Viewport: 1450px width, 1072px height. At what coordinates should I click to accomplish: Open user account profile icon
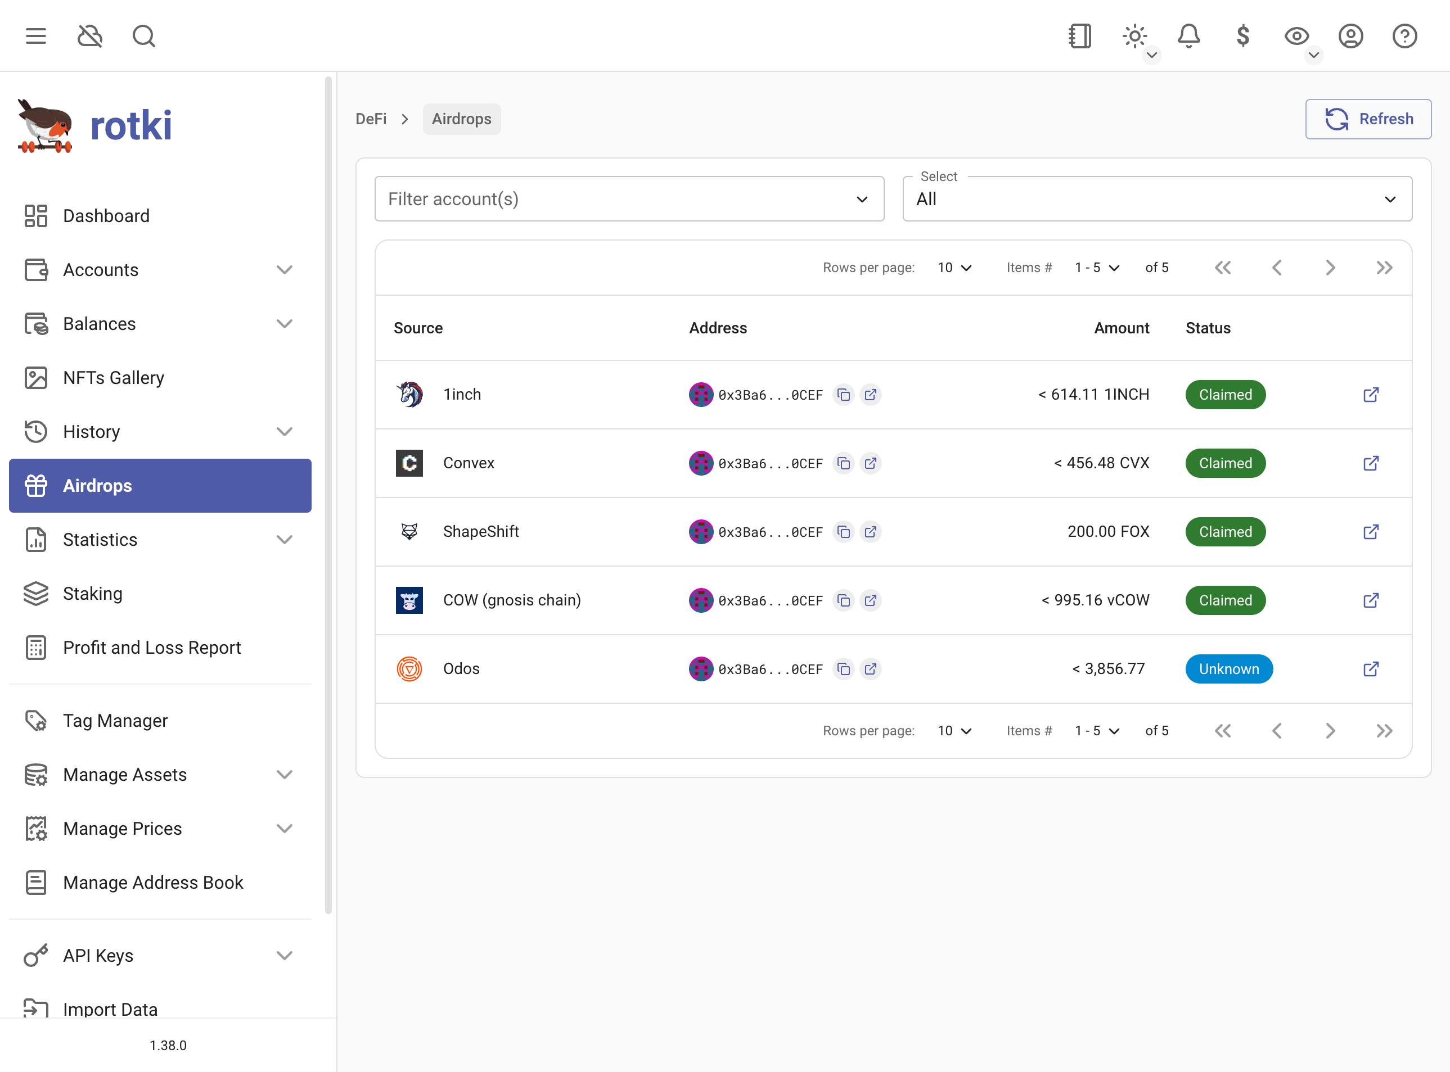(x=1350, y=35)
